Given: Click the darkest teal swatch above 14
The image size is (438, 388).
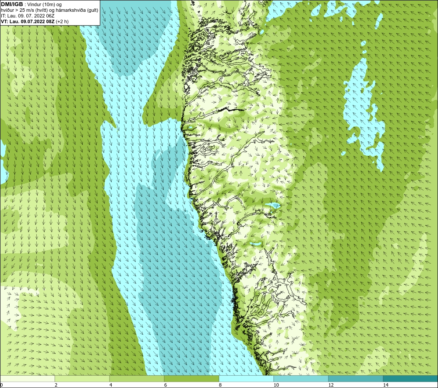Looking at the screenshot, I should pos(411,378).
